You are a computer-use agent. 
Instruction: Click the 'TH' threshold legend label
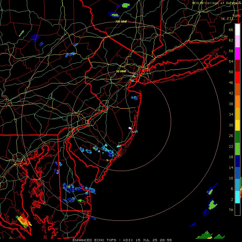coord(231,210)
